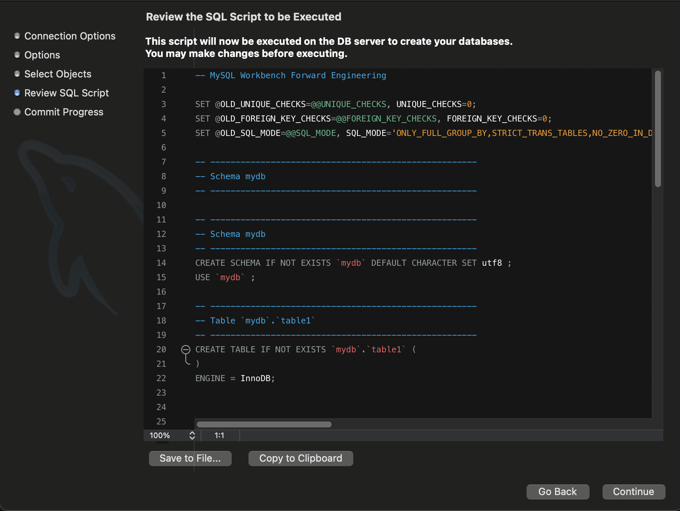Viewport: 680px width, 511px height.
Task: Click the 1:1 cursor position indicator
Action: coord(220,435)
